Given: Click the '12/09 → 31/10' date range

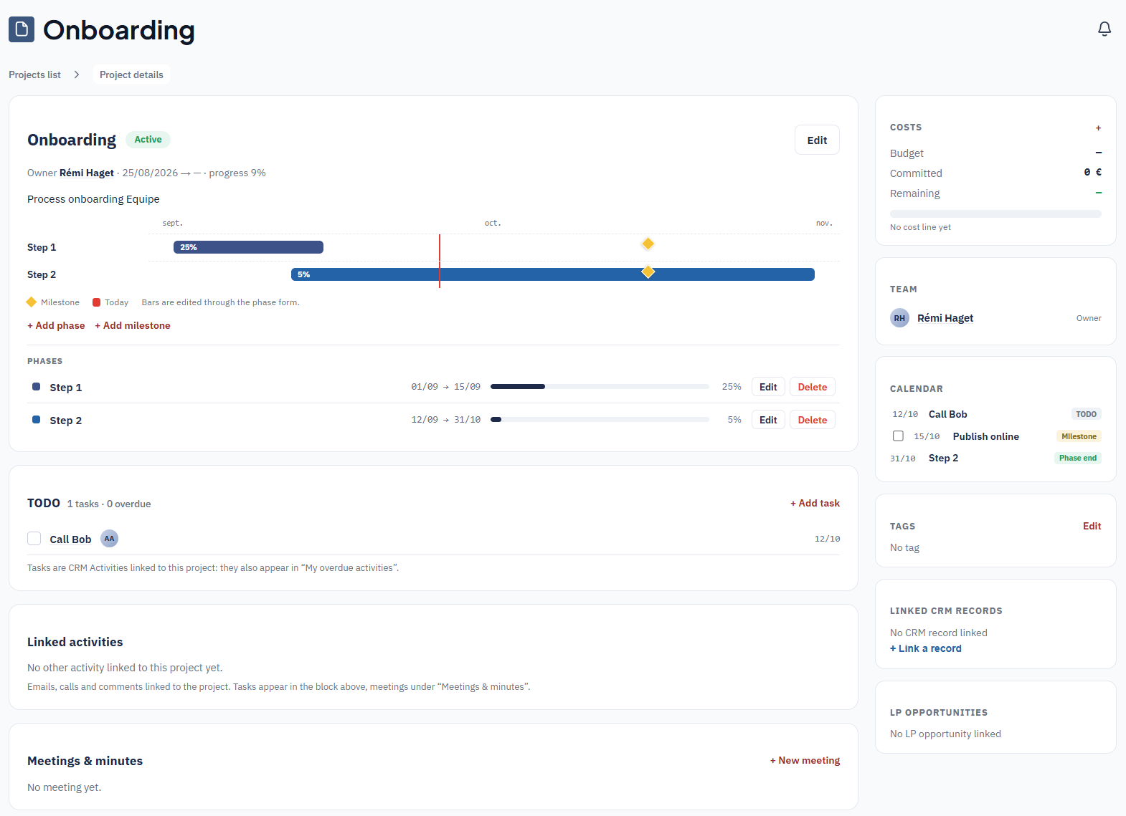Looking at the screenshot, I should [x=445, y=420].
